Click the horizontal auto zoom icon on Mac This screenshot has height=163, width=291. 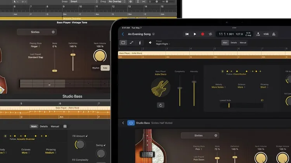point(144,2)
